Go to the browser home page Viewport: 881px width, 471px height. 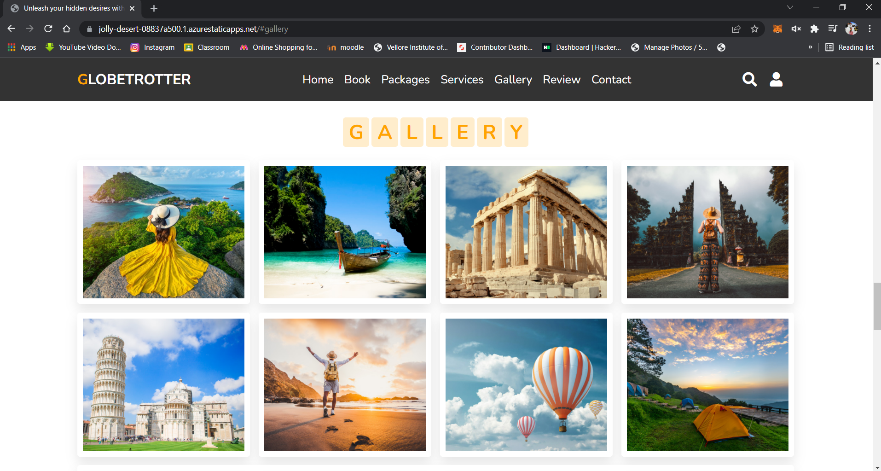click(x=66, y=29)
